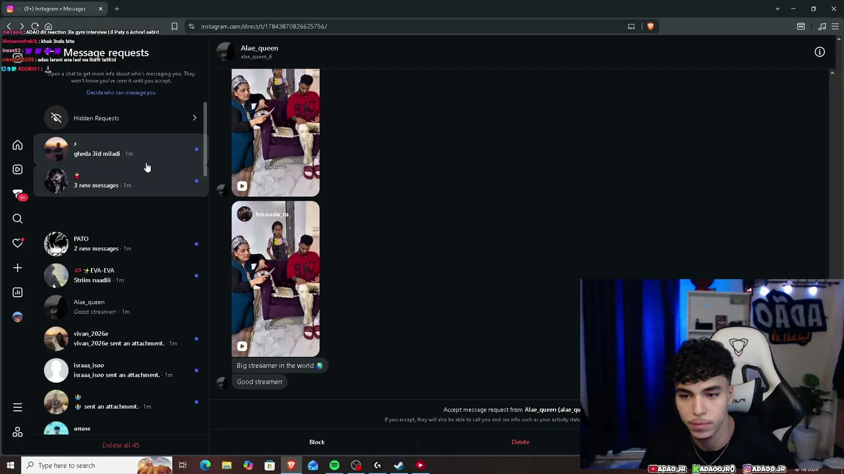Image resolution: width=844 pixels, height=474 pixels.
Task: Open the Dashboard chart icon in sidebar
Action: pyautogui.click(x=18, y=292)
